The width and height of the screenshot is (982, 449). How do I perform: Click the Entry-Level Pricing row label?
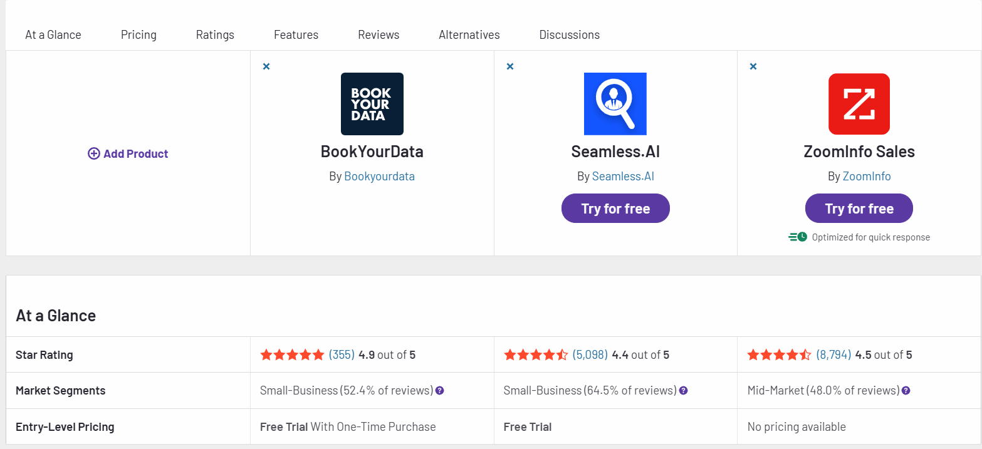click(x=65, y=427)
